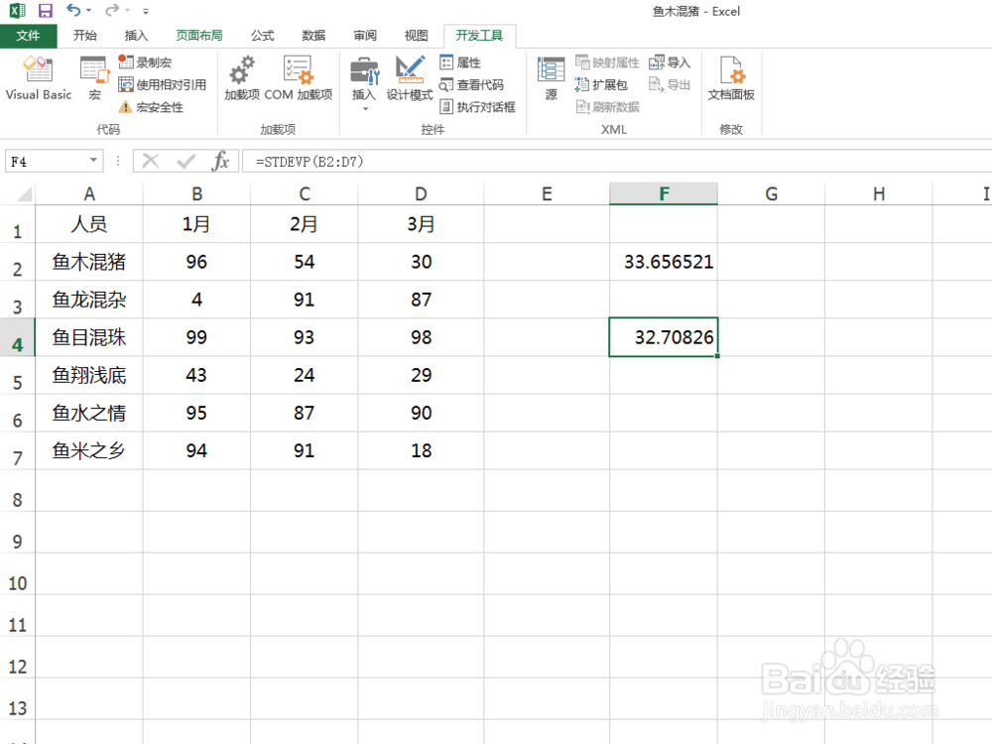The image size is (992, 744).
Task: Start Record Macro (录制宏)
Action: [x=145, y=62]
